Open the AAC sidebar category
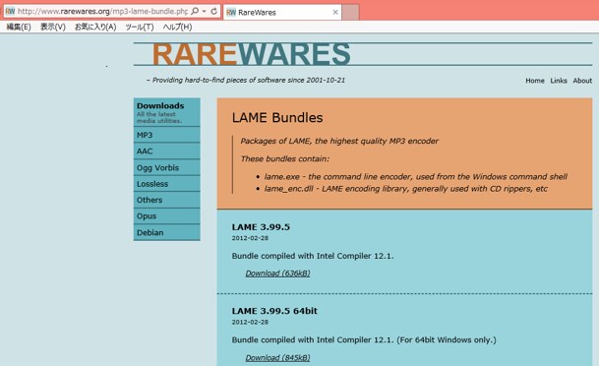 (x=167, y=151)
